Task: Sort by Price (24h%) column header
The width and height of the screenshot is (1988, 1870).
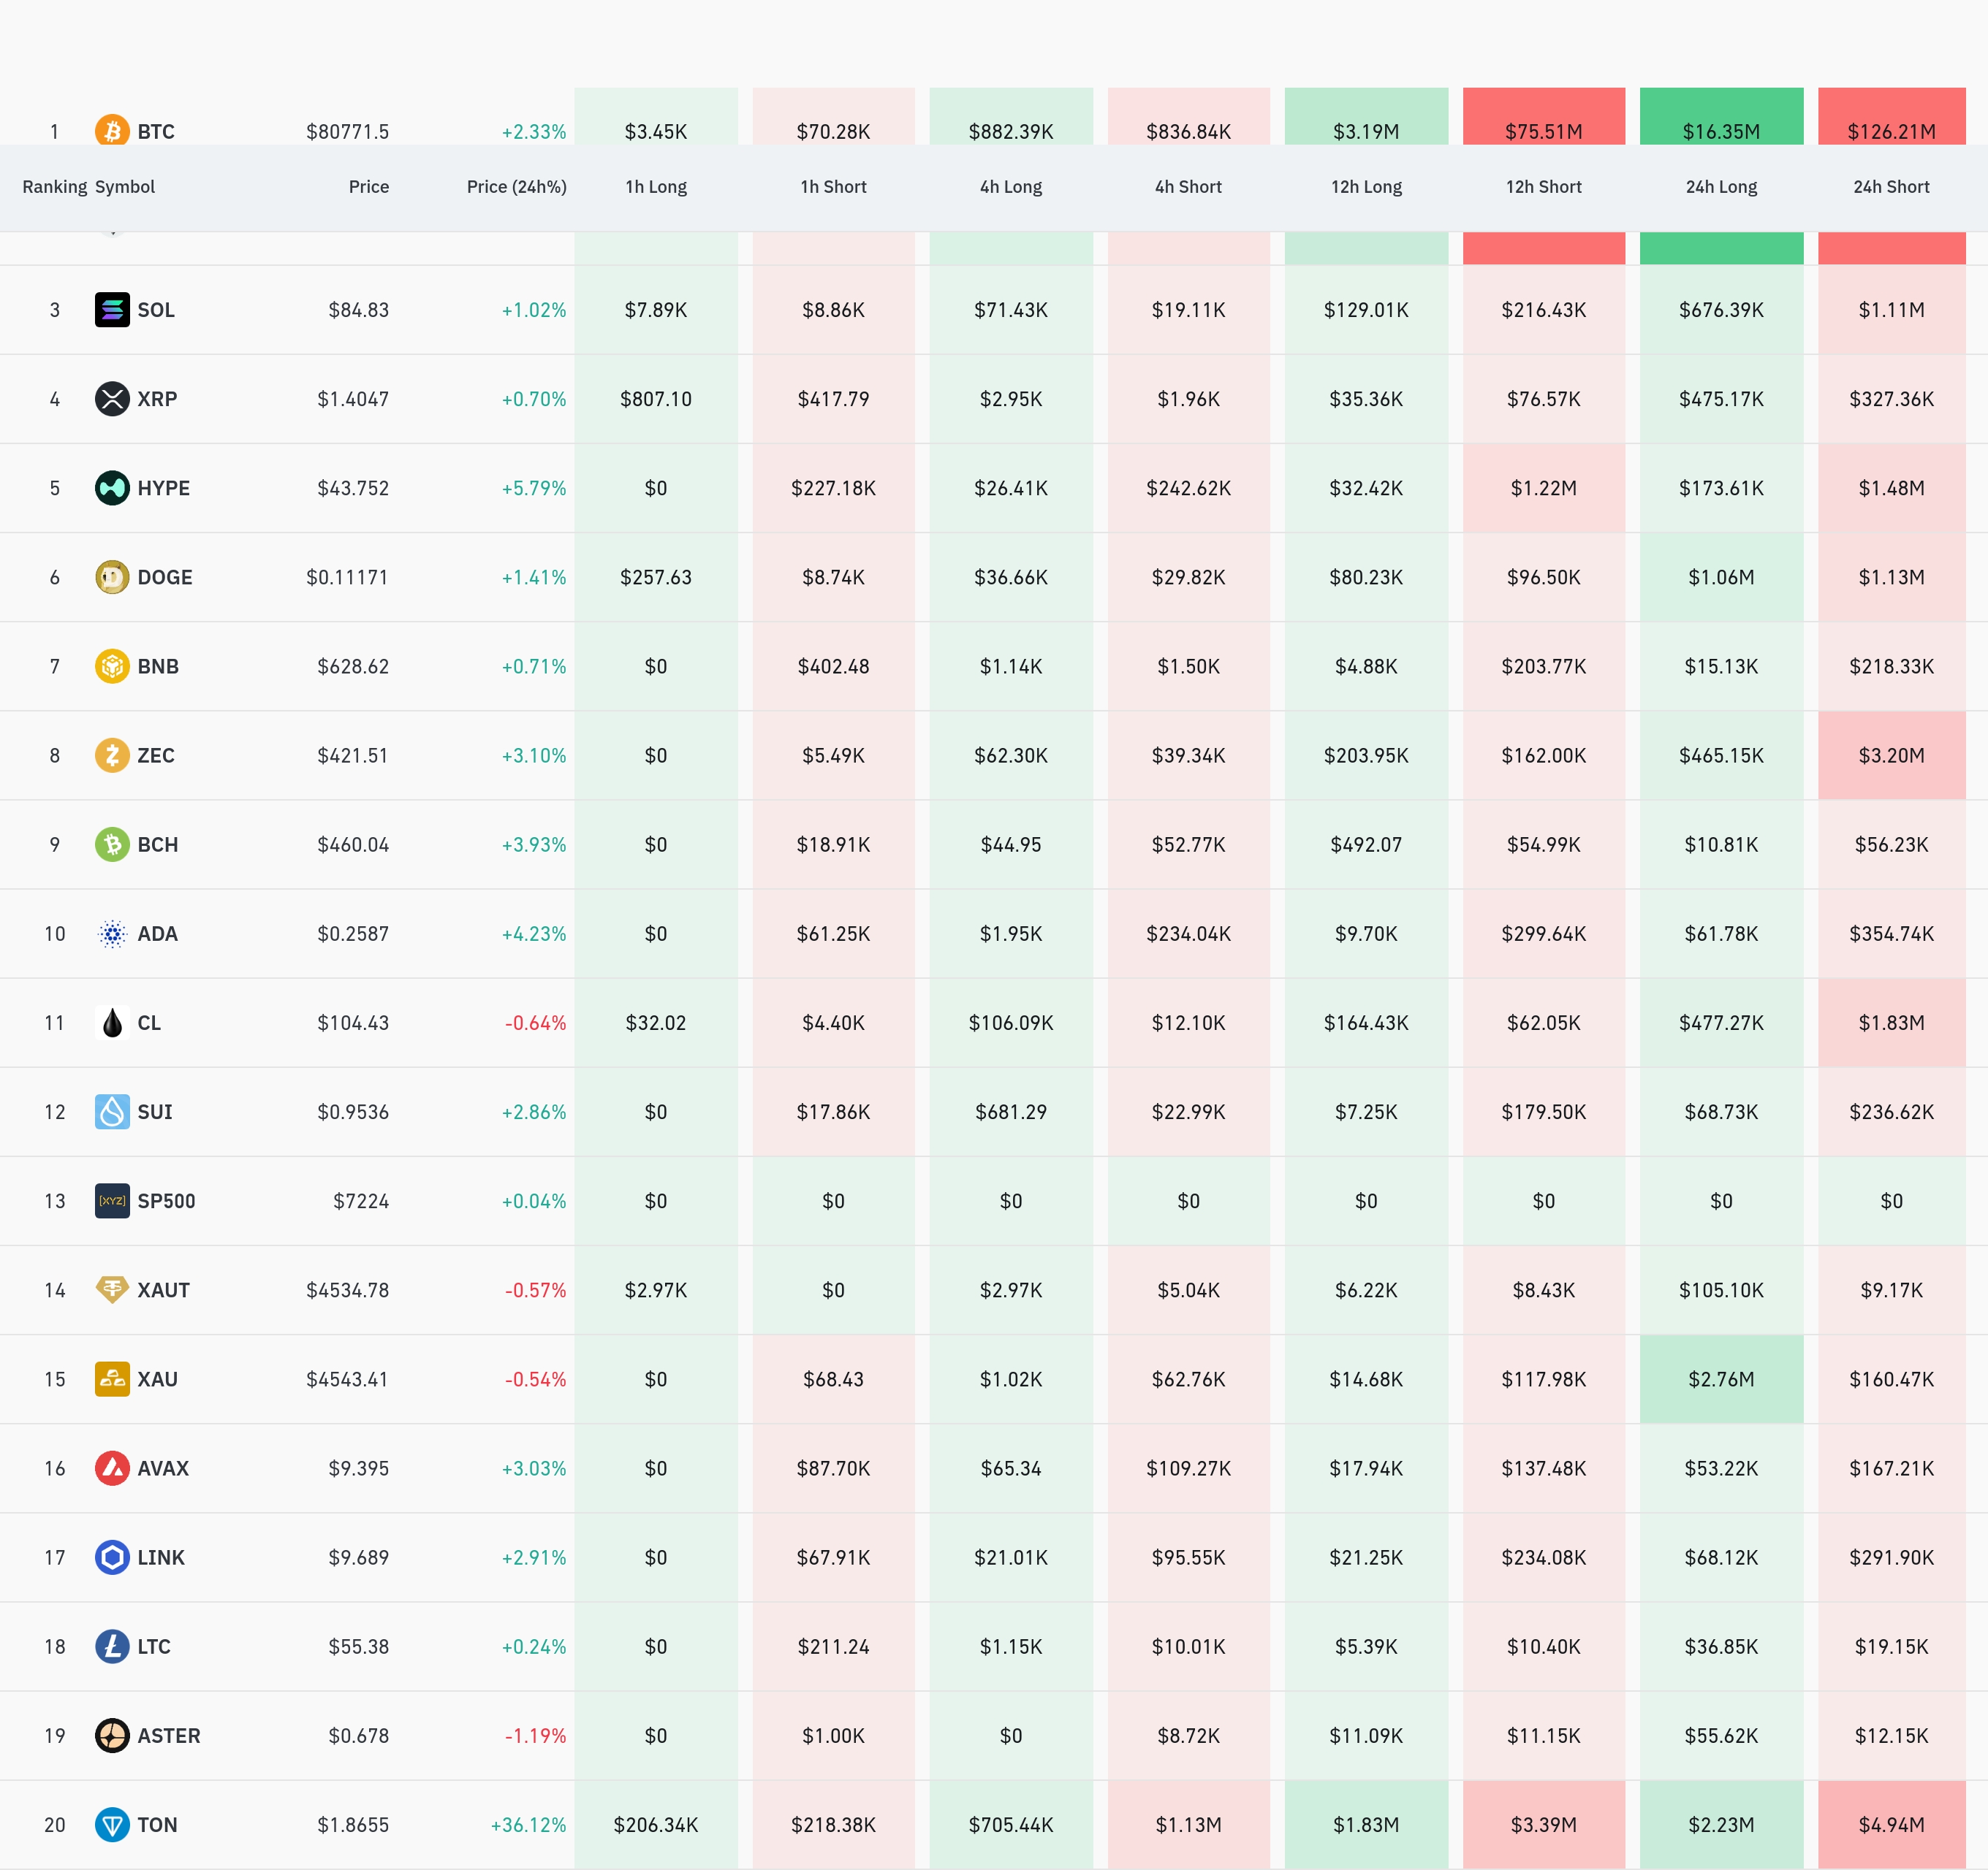Action: pos(517,187)
